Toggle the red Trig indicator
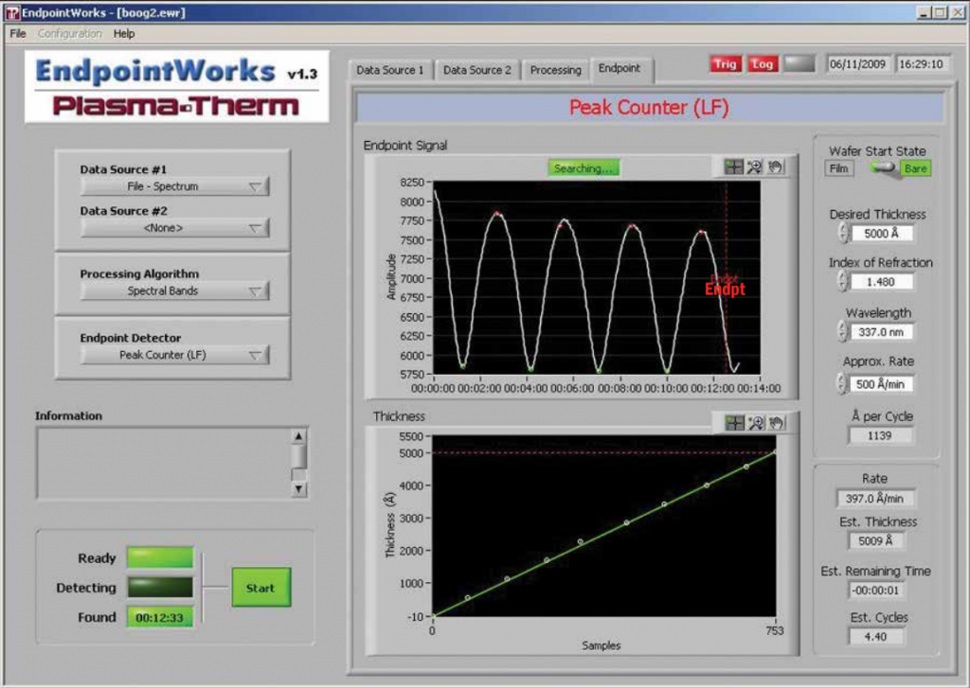Screen dimensions: 970x688 727,64
